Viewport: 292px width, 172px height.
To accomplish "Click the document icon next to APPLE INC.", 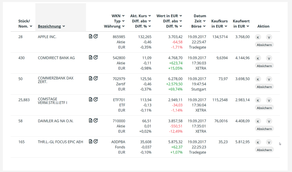I will [90, 36].
